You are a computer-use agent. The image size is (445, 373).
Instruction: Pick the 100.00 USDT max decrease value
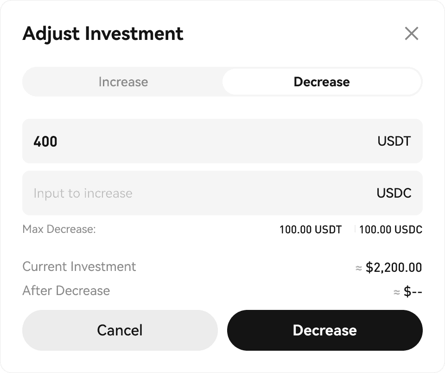(x=310, y=229)
